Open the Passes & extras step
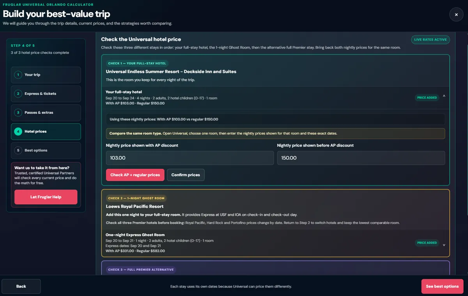 [x=46, y=112]
